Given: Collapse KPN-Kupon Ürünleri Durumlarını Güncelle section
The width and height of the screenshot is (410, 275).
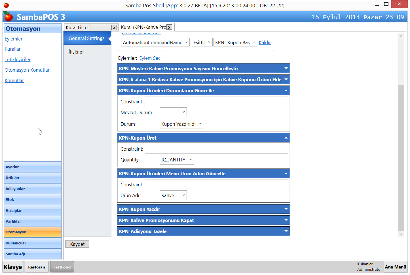Looking at the screenshot, I should pyautogui.click(x=286, y=91).
